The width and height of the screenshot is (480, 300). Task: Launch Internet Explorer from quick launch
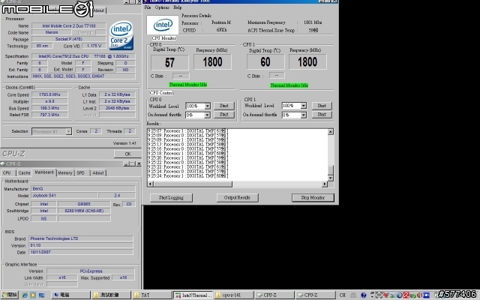[x=25, y=295]
